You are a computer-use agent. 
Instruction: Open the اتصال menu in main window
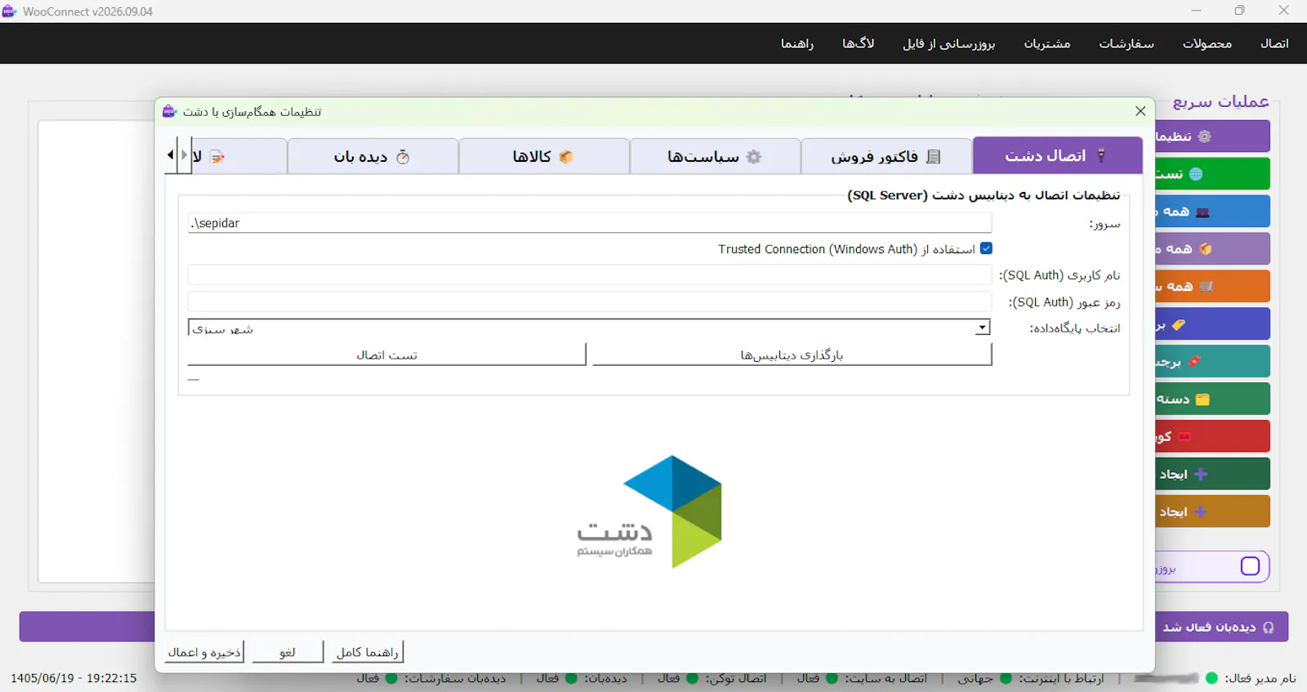click(1274, 43)
